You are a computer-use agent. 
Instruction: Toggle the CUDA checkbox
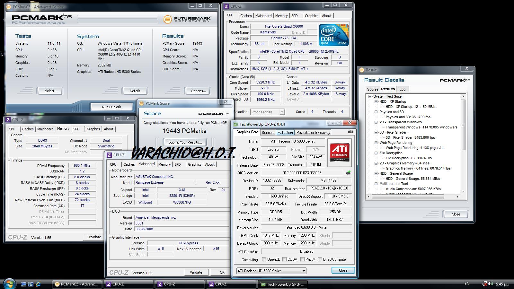tap(284, 259)
